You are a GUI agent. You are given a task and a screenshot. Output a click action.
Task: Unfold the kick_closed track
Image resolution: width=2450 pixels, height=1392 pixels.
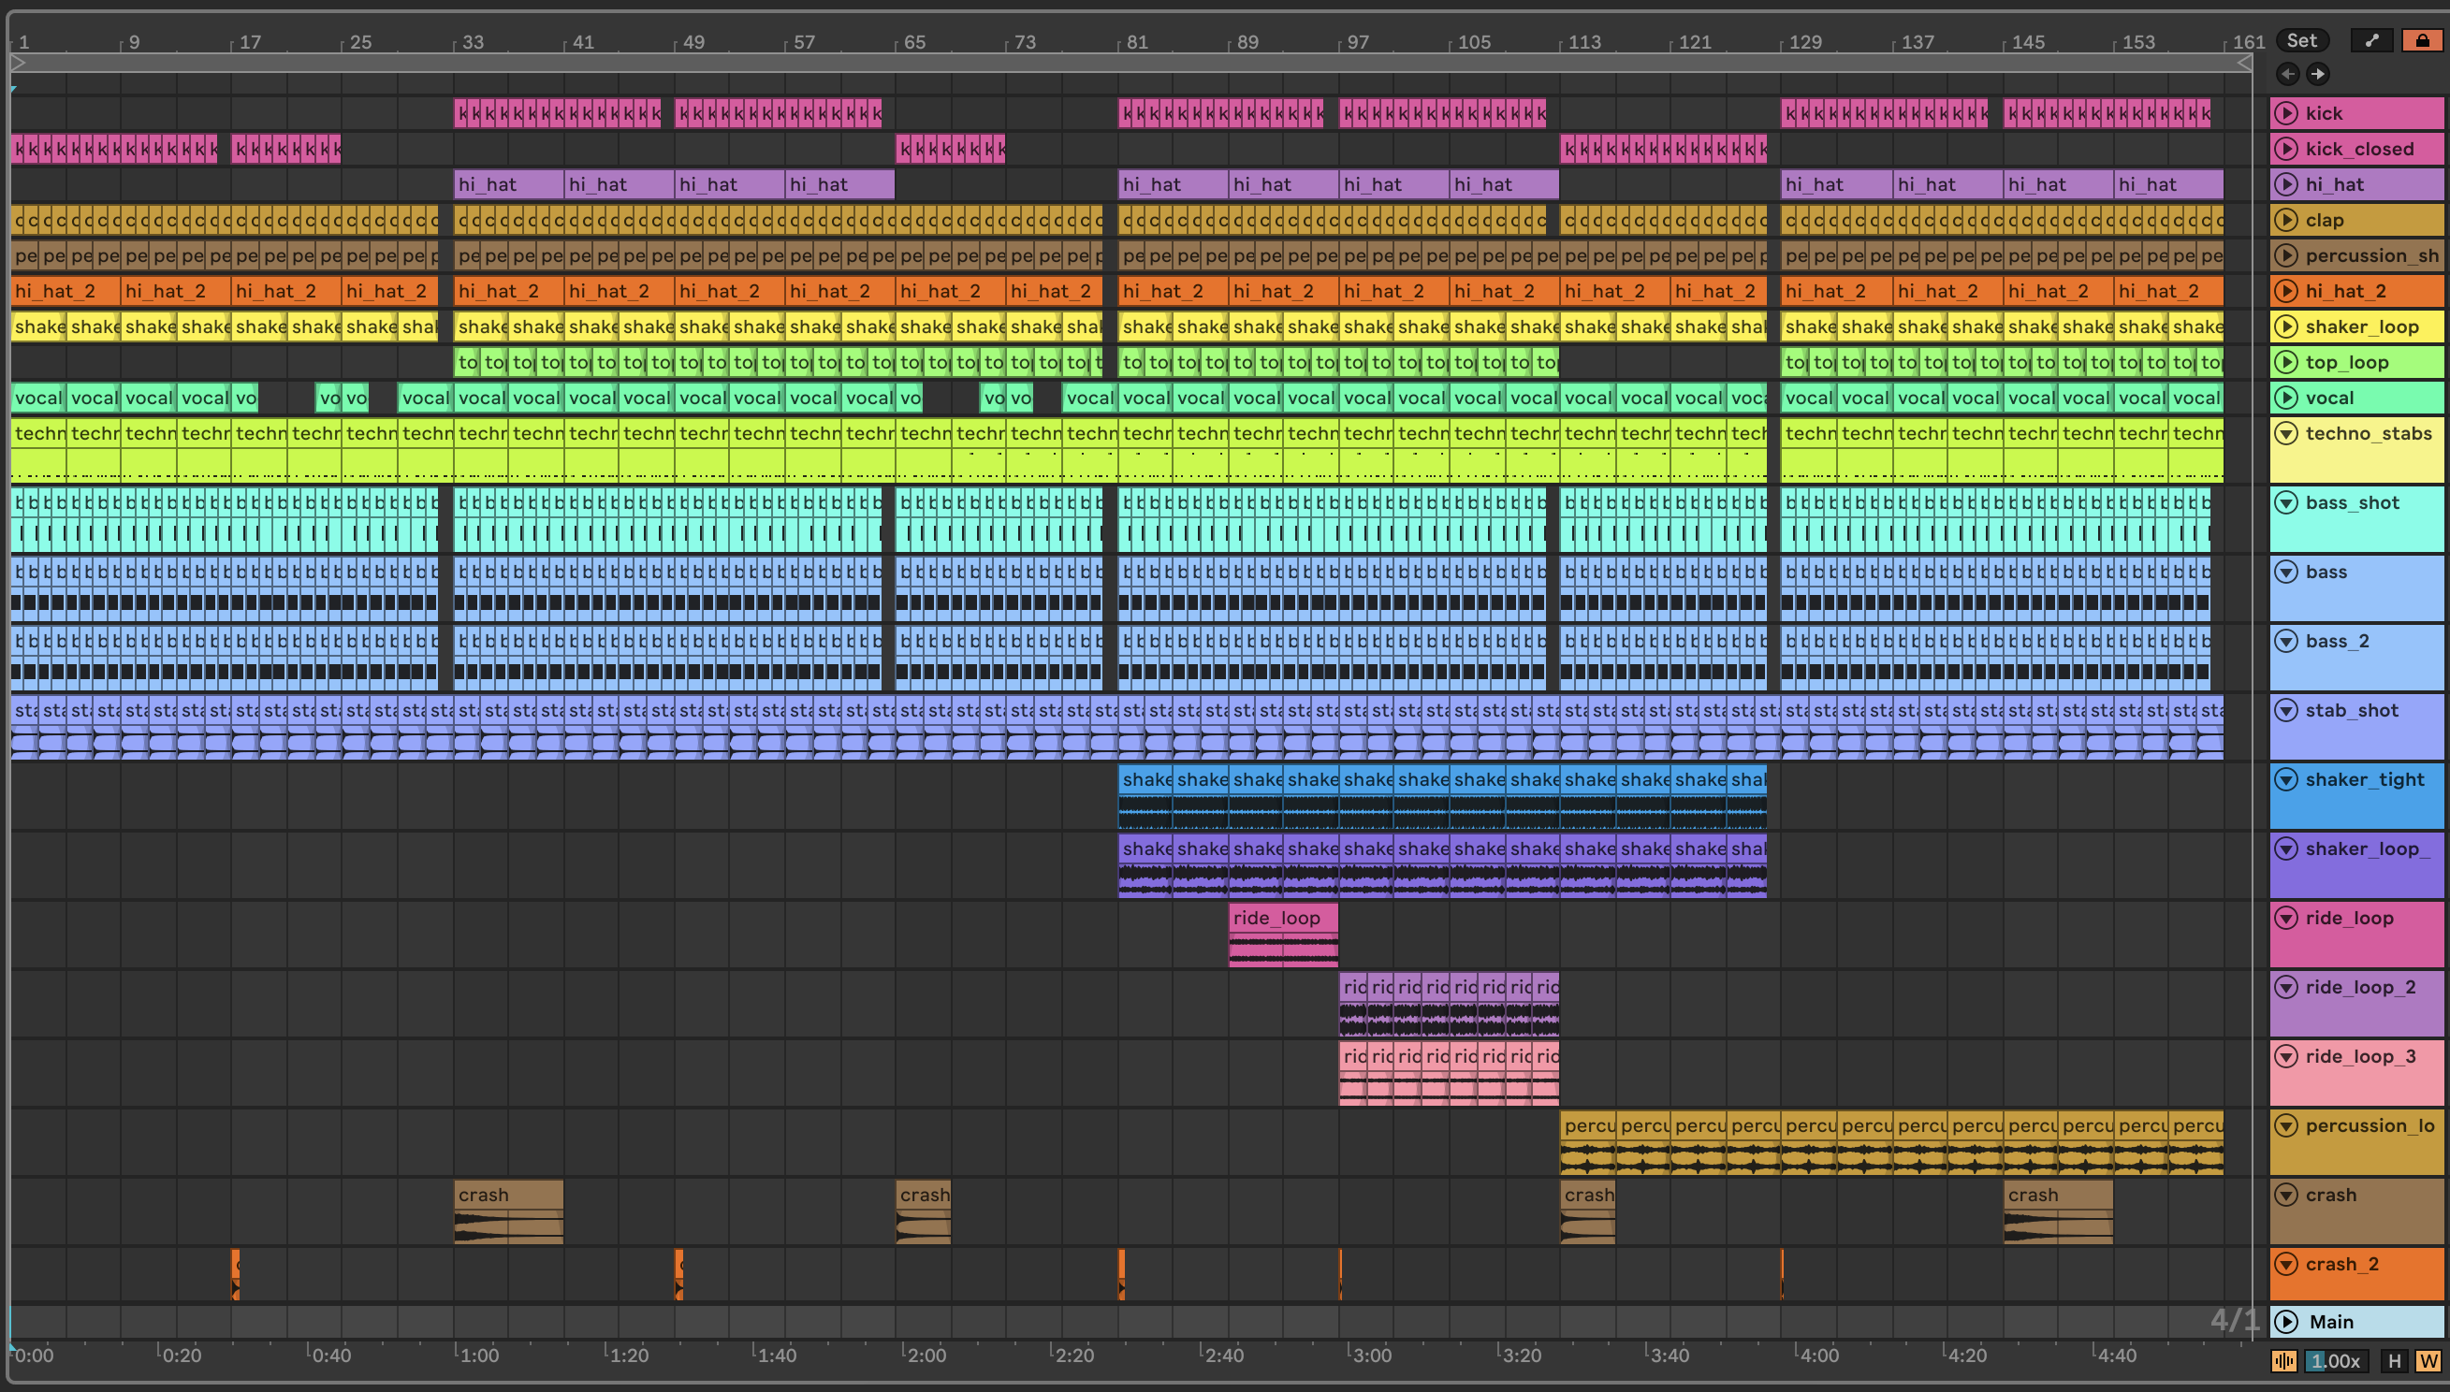2286,148
